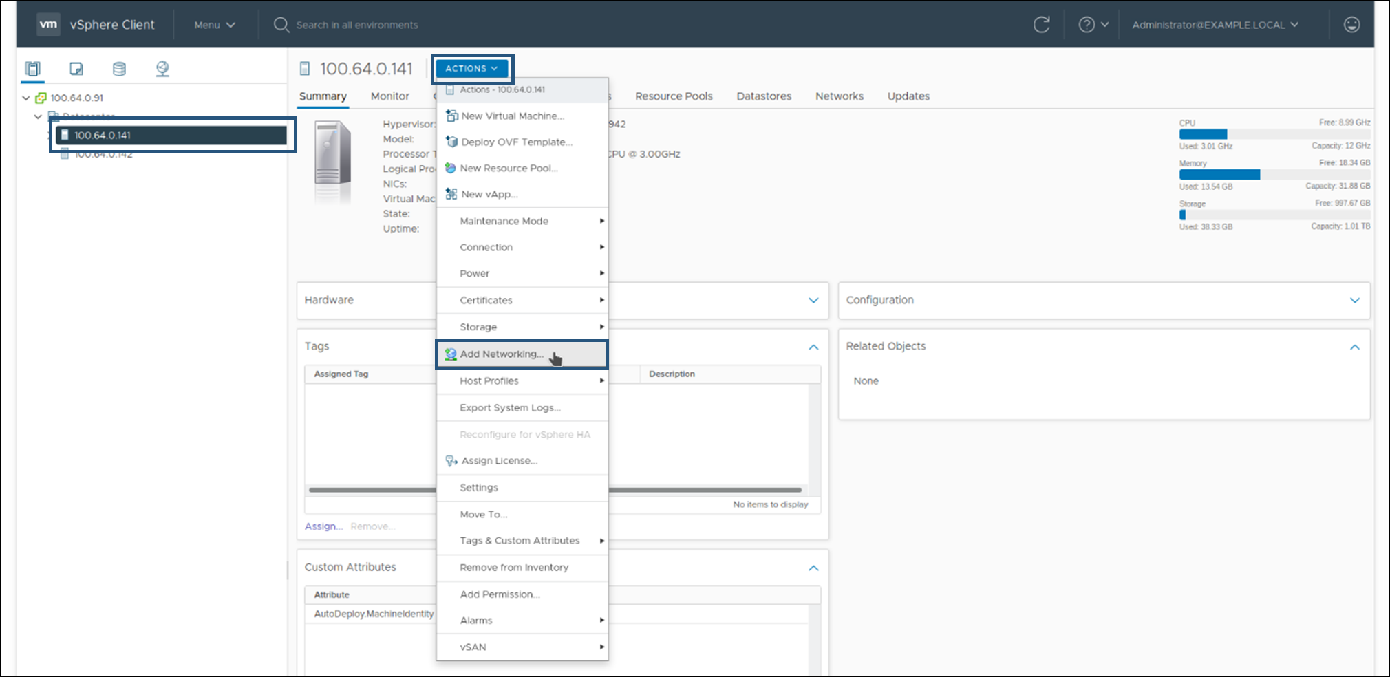Switch to the Updates tab

click(908, 96)
